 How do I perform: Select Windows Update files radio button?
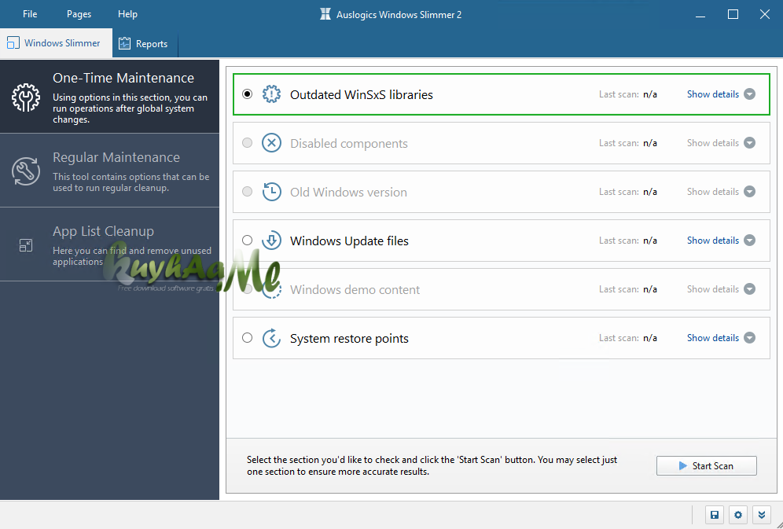point(247,240)
